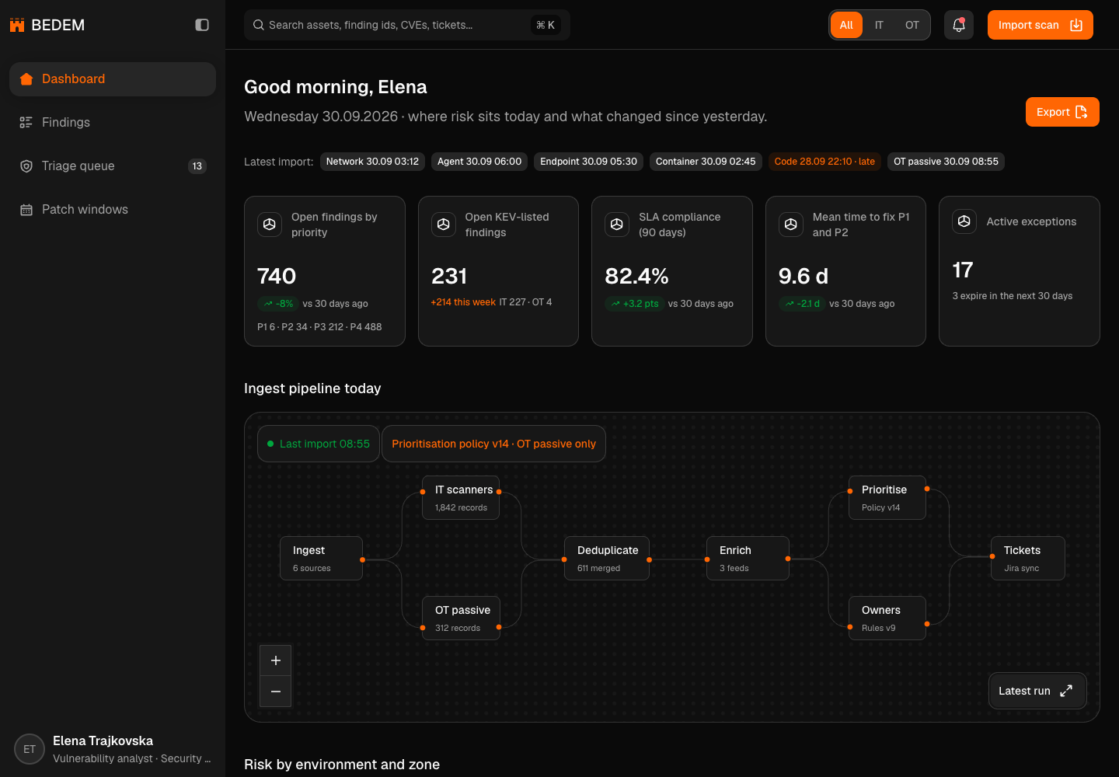
Task: Click Prioritisation policy v14 chip
Action: pyautogui.click(x=493, y=444)
